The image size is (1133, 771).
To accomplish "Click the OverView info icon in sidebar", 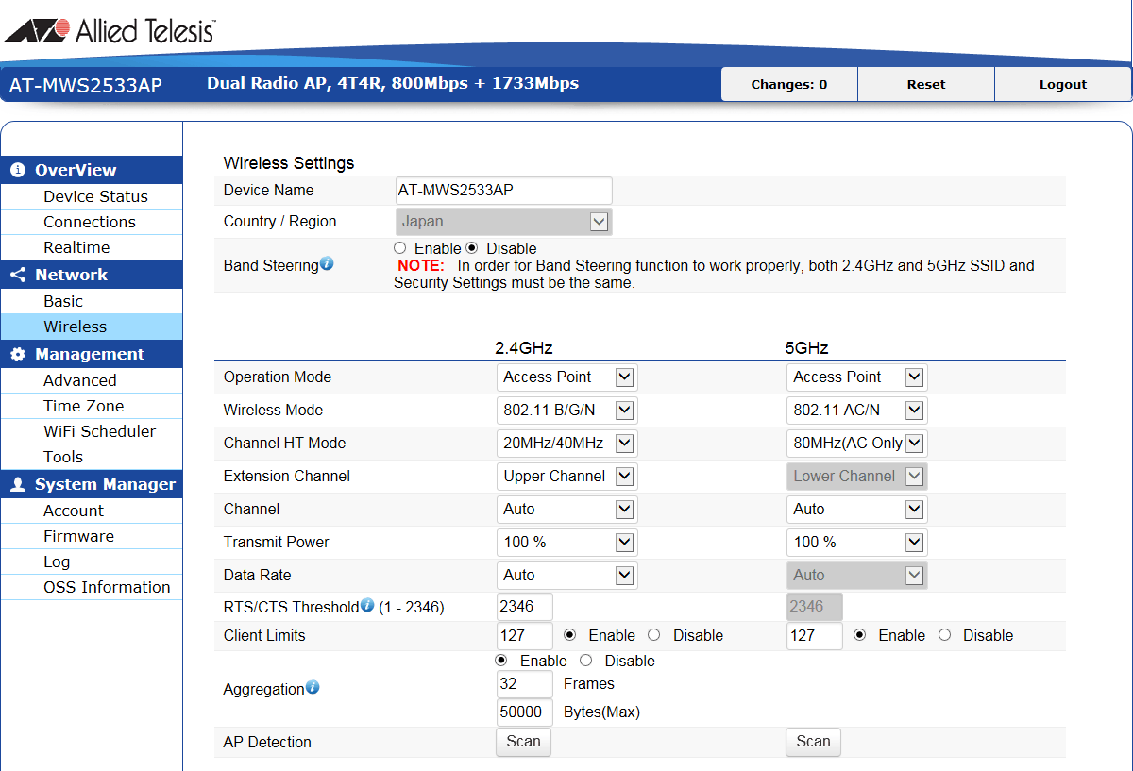I will pos(17,170).
